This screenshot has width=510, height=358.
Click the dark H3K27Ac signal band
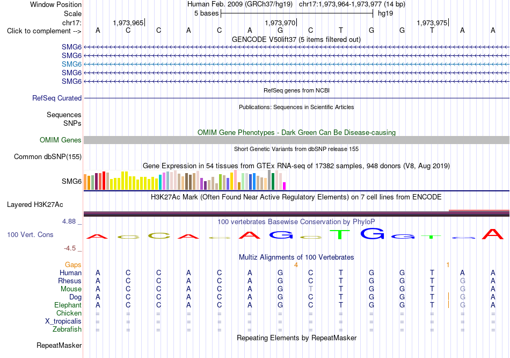coord(296,214)
